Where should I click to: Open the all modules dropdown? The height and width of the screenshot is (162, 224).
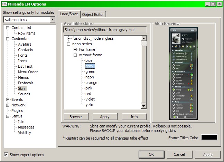(x=53, y=19)
